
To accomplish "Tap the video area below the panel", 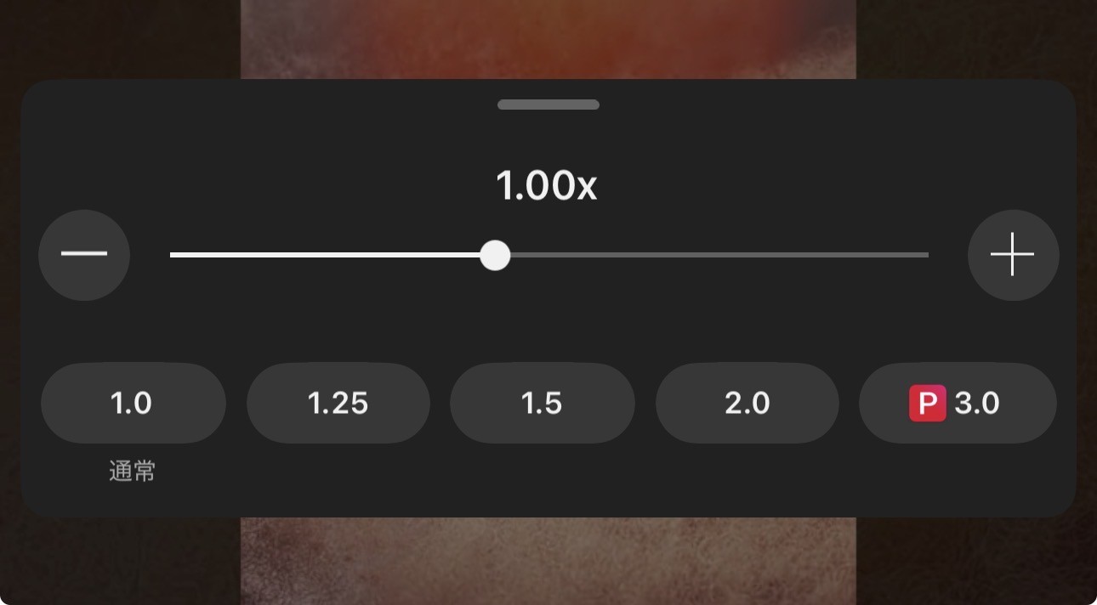I will coord(548,561).
